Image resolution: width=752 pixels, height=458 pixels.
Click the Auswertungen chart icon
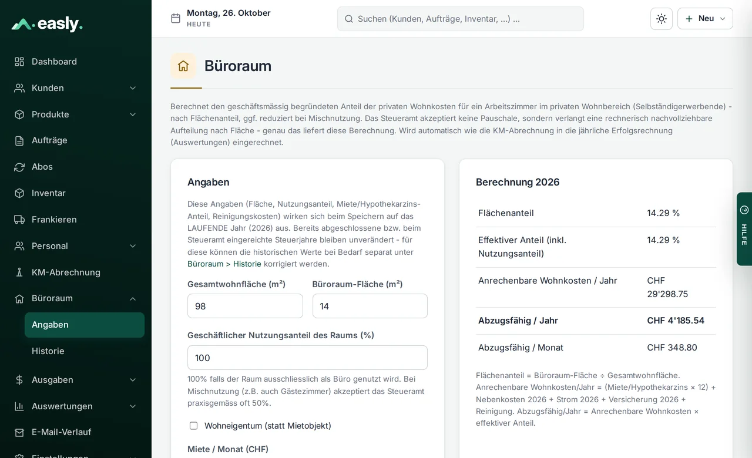tap(19, 406)
